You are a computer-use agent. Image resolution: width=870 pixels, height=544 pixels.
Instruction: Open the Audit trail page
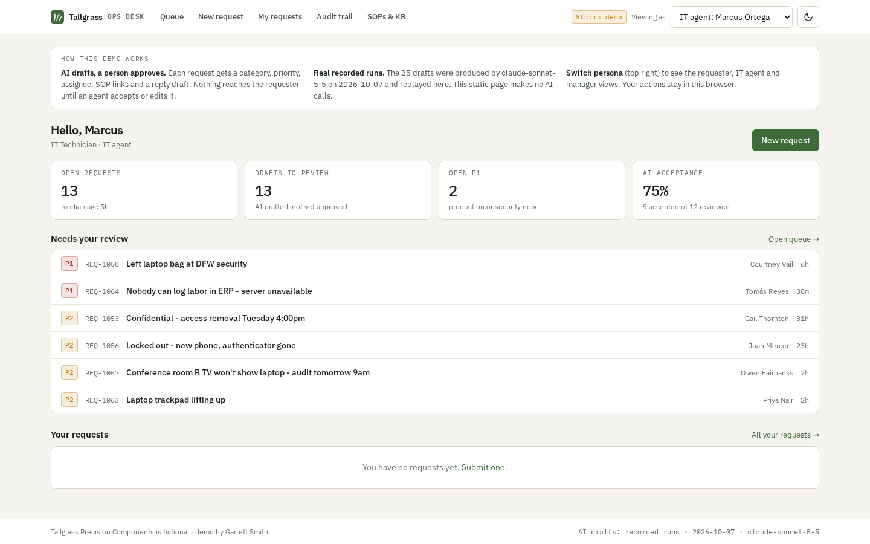point(335,17)
